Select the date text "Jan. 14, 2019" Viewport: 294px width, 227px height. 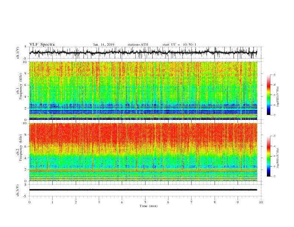[x=104, y=45]
